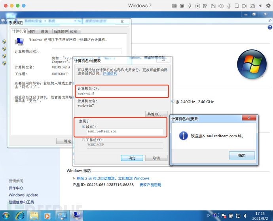The image size is (273, 221).
Task: Open the 更改产品密钥 link
Action: tap(150, 185)
